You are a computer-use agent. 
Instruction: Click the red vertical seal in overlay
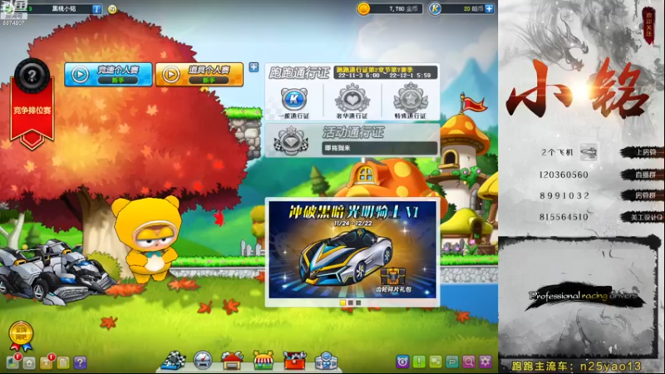pos(649,25)
